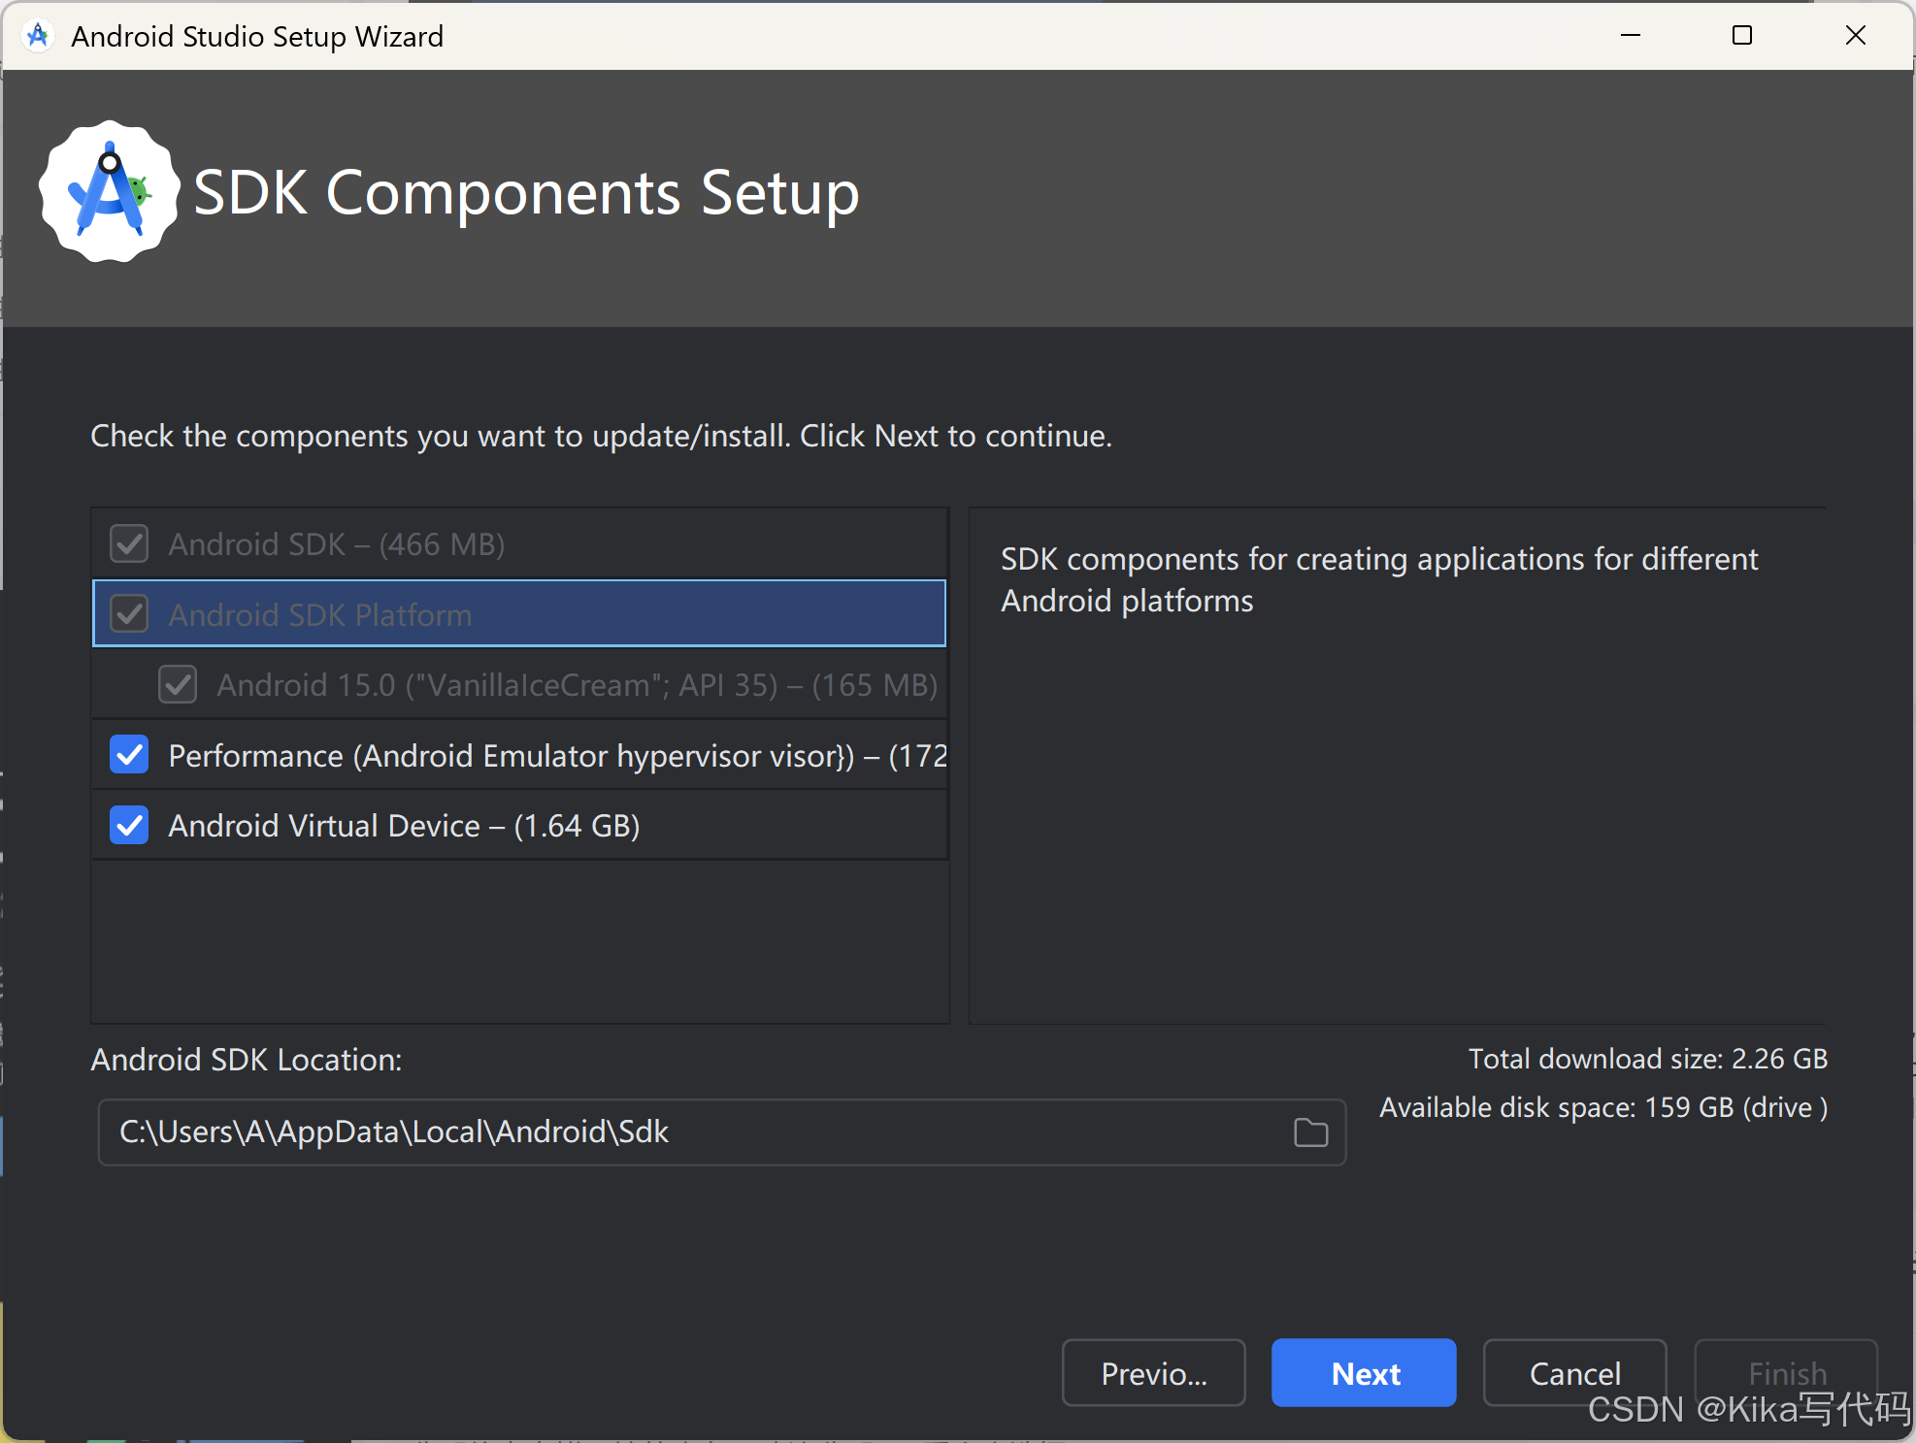1916x1443 pixels.
Task: Click the Total download size: 2.26 GB text
Action: (1648, 1059)
